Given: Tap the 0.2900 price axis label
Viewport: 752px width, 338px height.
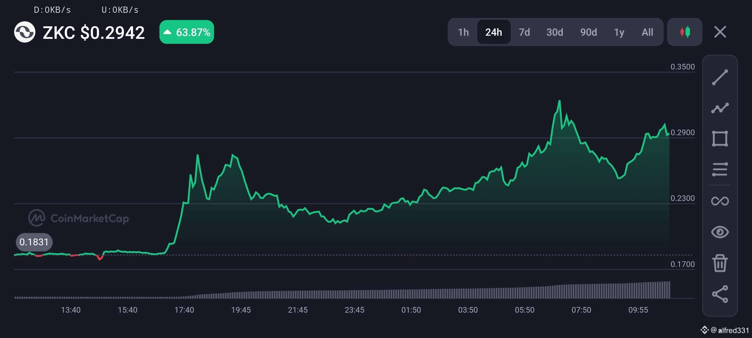Looking at the screenshot, I should pyautogui.click(x=682, y=132).
